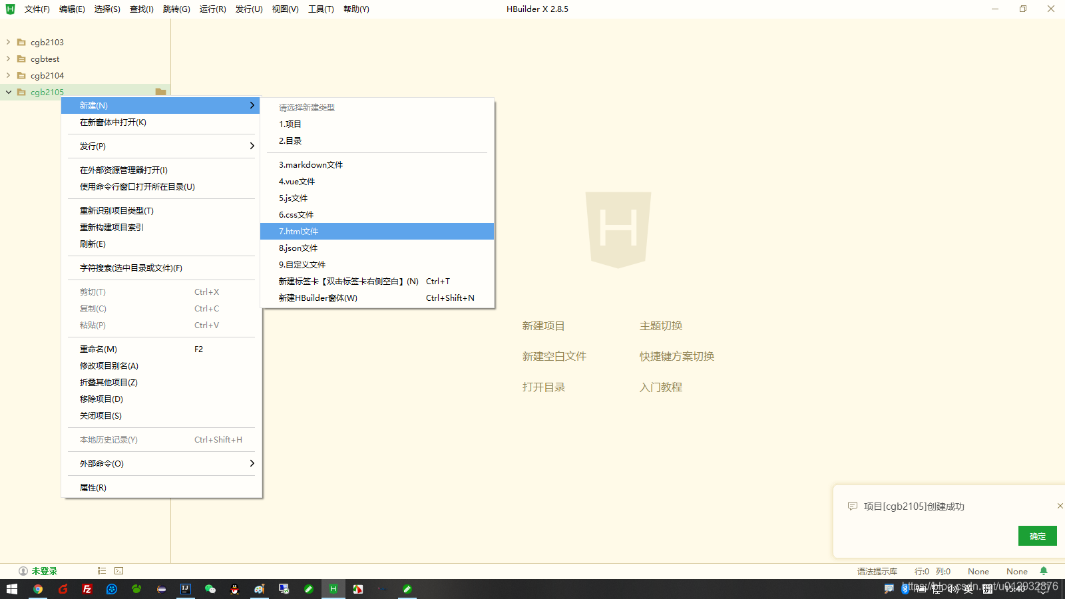
Task: Open the 入门教程 link on start page
Action: point(660,387)
